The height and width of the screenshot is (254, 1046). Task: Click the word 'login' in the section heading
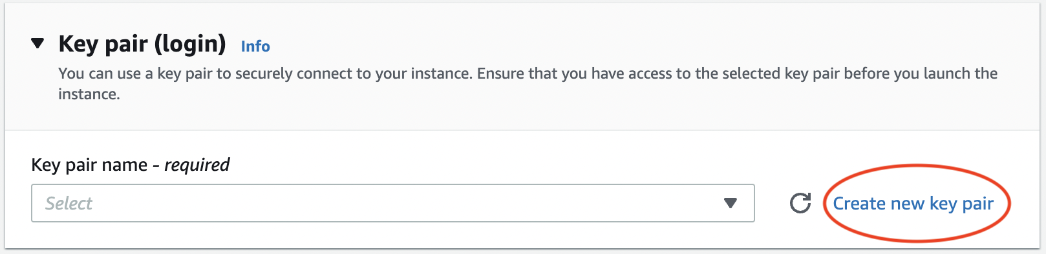pyautogui.click(x=189, y=44)
